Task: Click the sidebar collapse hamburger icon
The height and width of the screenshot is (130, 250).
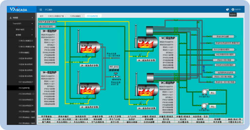Action: (41, 10)
